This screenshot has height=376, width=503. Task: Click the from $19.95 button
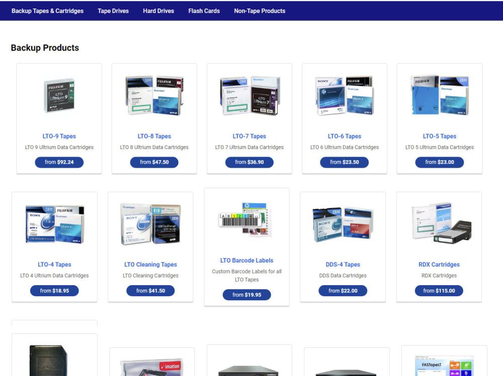click(x=246, y=295)
